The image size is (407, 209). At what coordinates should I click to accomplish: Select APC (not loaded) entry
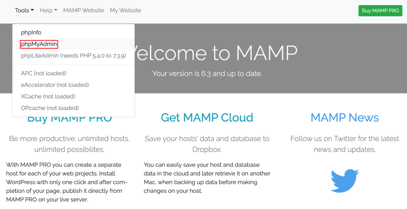pos(44,73)
